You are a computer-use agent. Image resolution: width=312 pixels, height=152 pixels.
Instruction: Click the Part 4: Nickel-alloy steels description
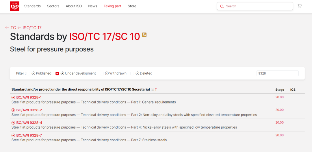(124, 127)
